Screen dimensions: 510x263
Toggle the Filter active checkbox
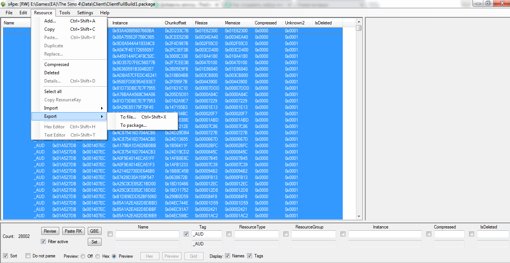[x=43, y=242]
